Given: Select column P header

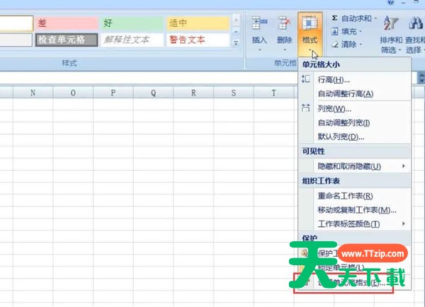Looking at the screenshot, I should (113, 93).
